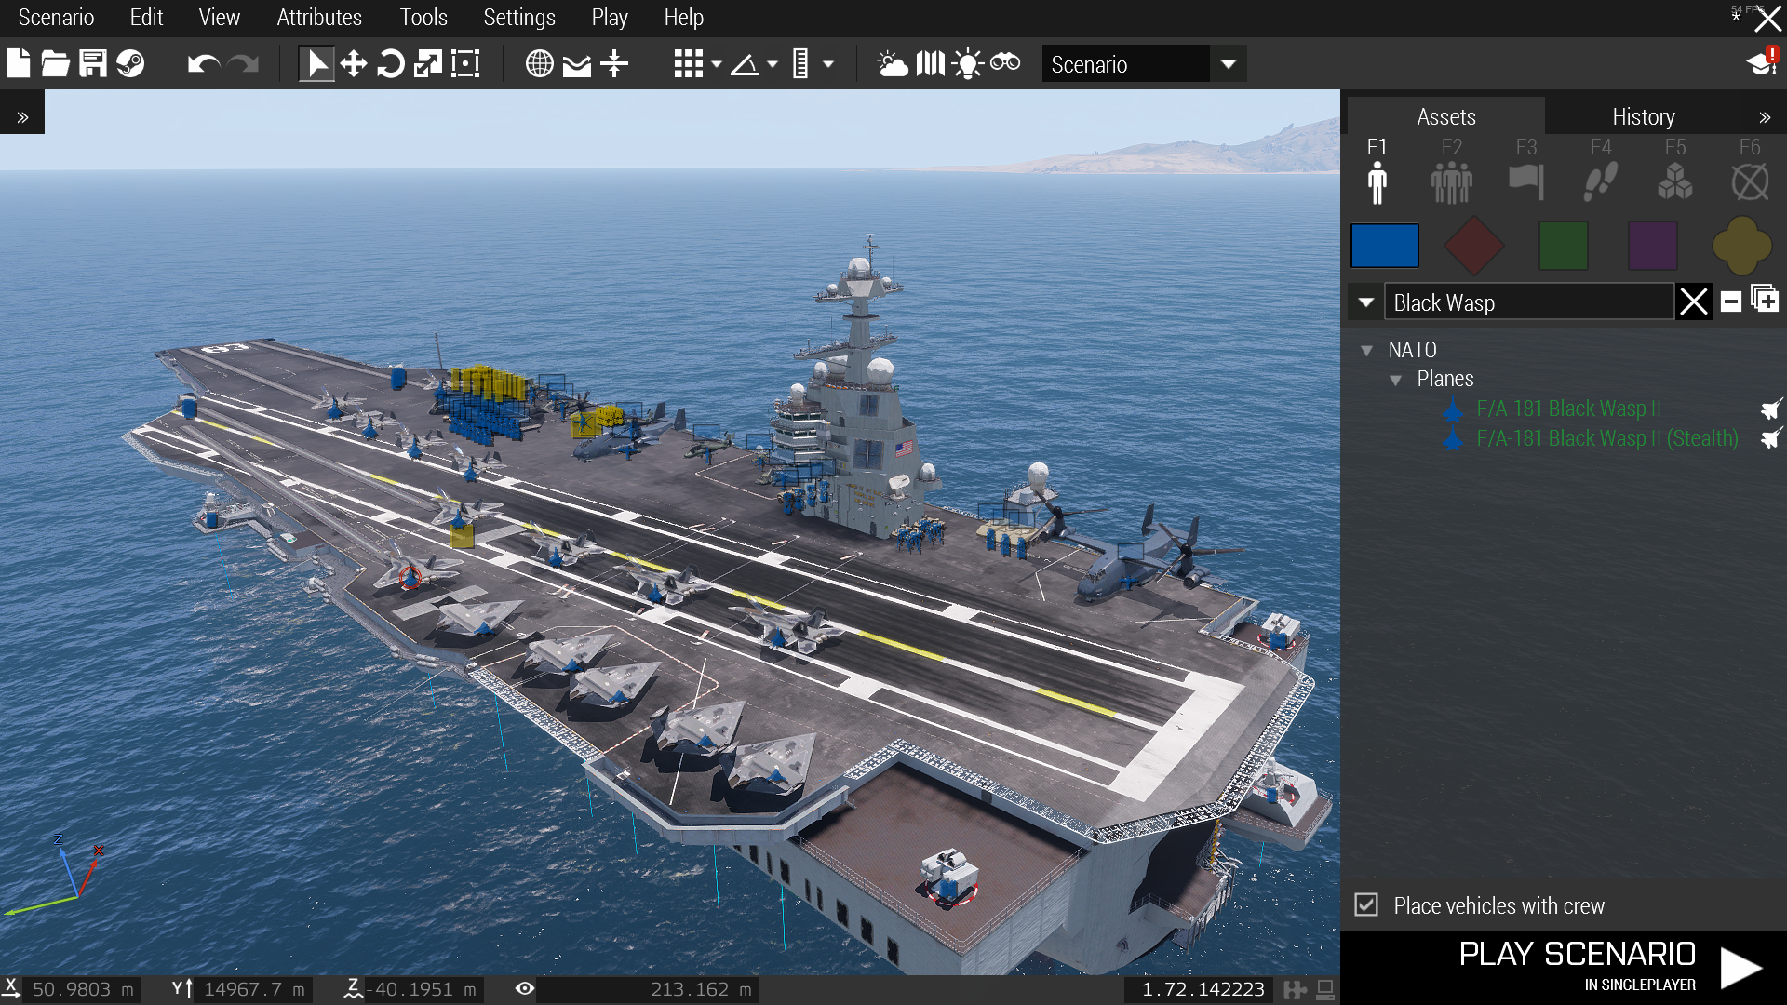The height and width of the screenshot is (1005, 1787).
Task: Select the sun/weather lighting icon
Action: pyautogui.click(x=887, y=65)
